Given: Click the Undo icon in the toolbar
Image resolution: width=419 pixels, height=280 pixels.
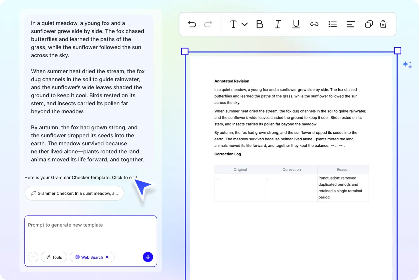Looking at the screenshot, I should click(192, 24).
